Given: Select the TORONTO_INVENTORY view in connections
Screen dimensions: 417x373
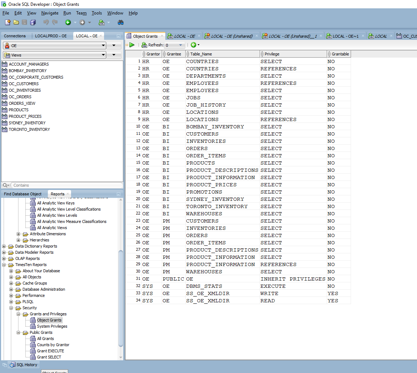Looking at the screenshot, I should pyautogui.click(x=29, y=129).
